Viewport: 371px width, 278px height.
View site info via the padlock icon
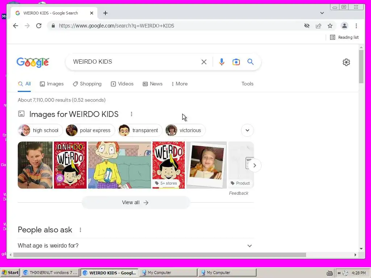point(54,26)
